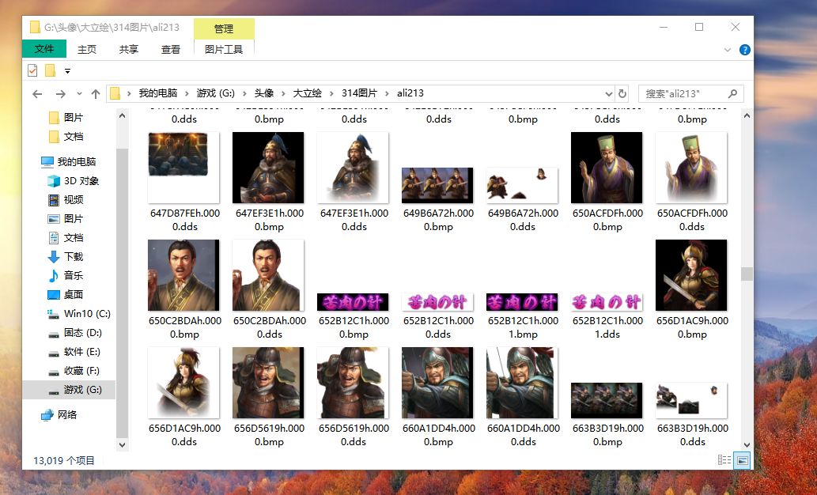This screenshot has width=817, height=495.
Task: Select thumbnail 650C2BDAh.0000.bmp
Action: pos(184,275)
